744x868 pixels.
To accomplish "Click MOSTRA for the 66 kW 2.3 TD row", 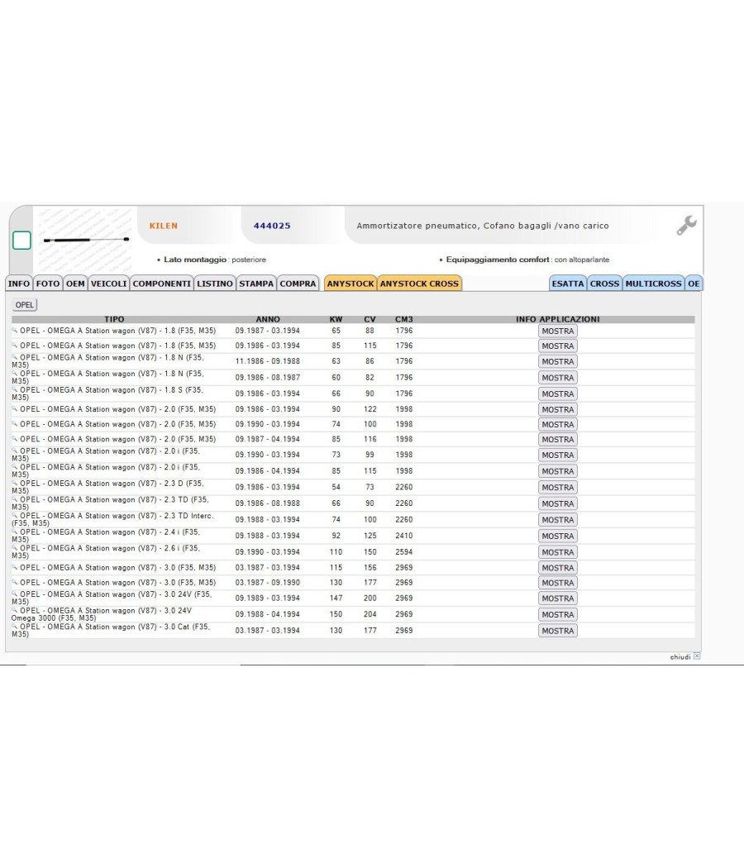I will [x=557, y=503].
